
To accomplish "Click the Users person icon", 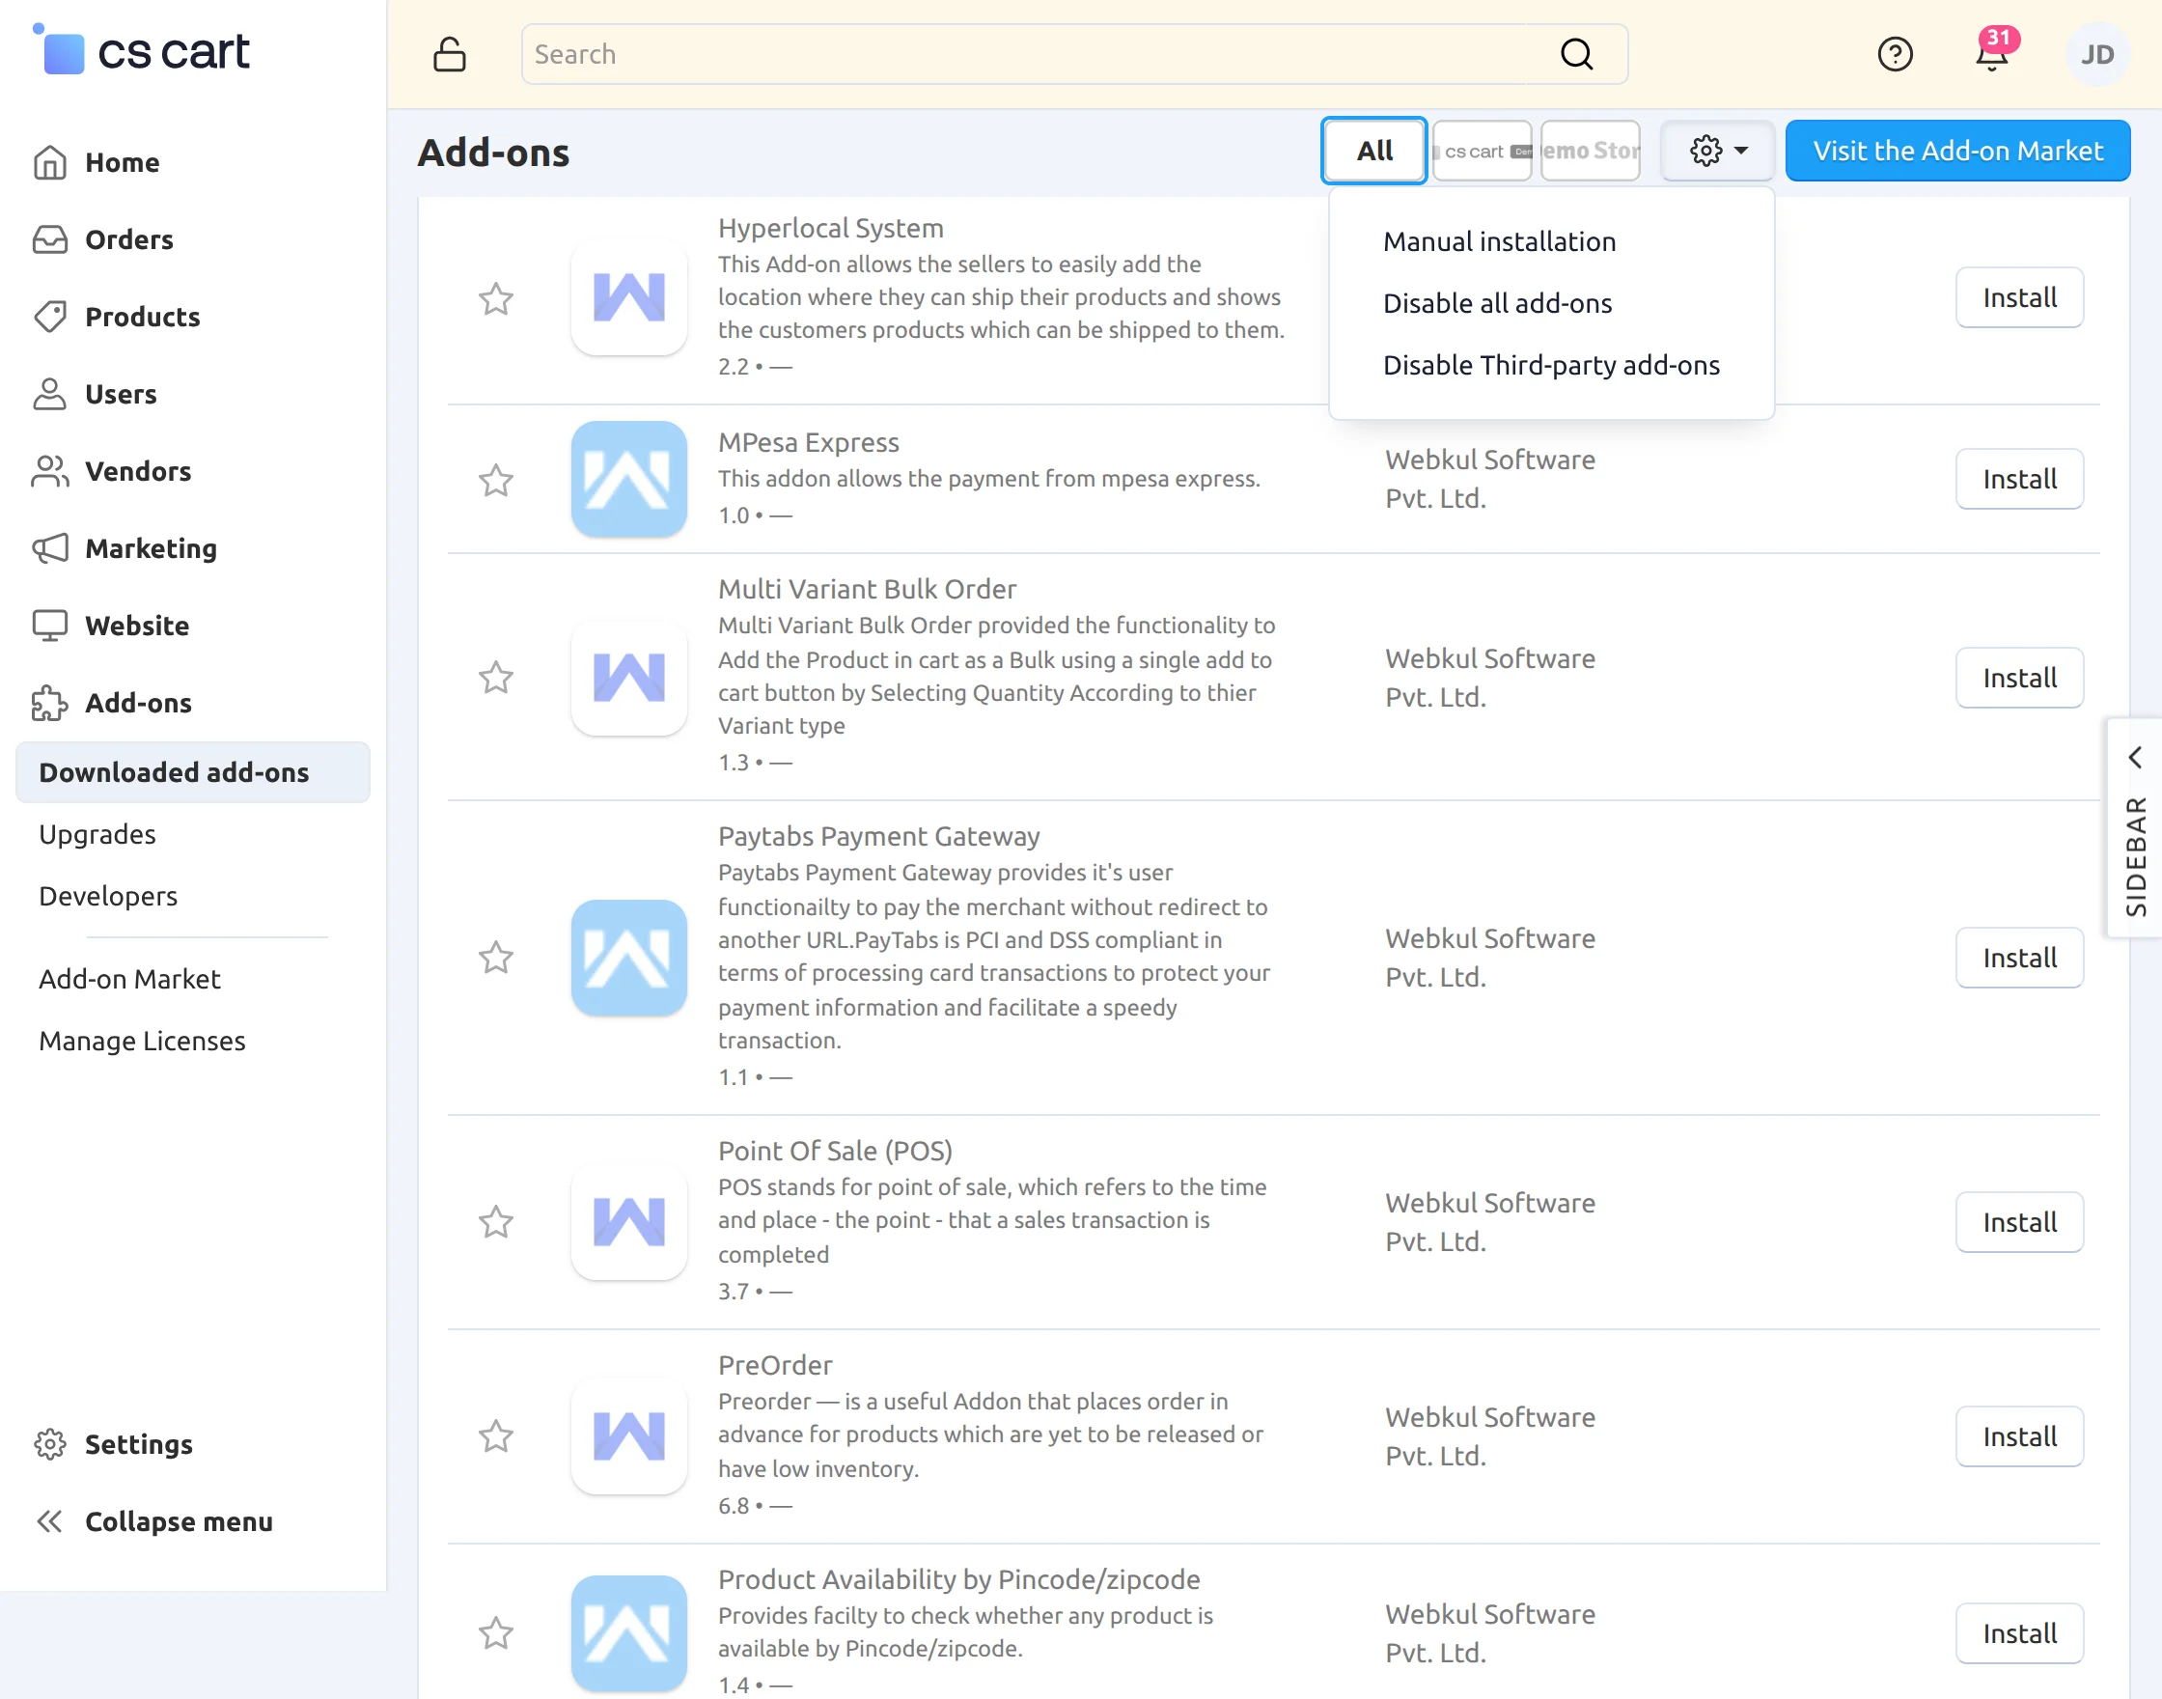I will (50, 394).
